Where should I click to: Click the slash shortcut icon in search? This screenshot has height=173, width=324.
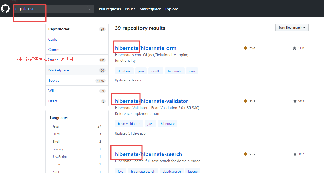click(90, 9)
